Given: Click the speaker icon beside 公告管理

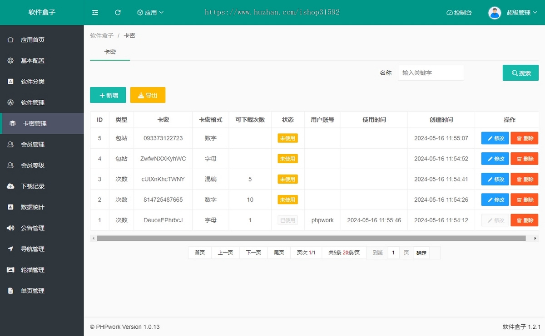Looking at the screenshot, I should [x=10, y=228].
